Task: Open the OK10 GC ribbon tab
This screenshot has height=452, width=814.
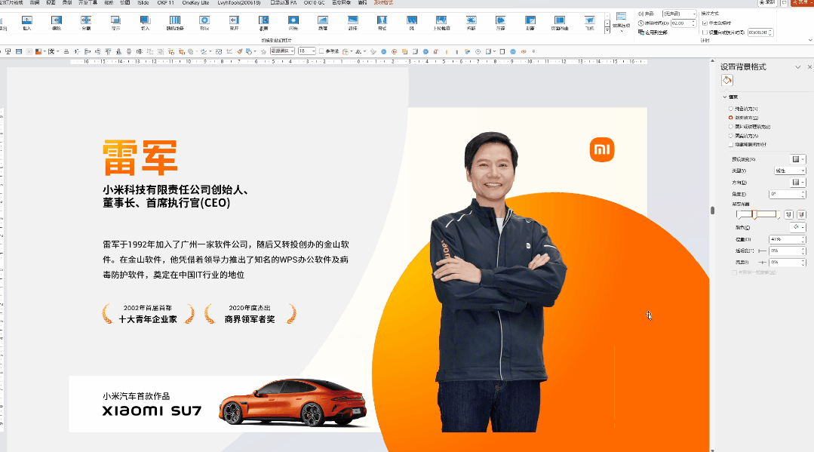Action: pyautogui.click(x=314, y=2)
